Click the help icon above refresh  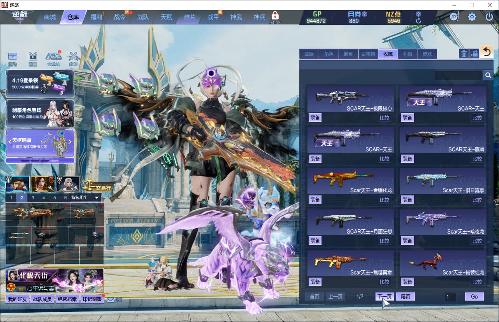point(418,14)
